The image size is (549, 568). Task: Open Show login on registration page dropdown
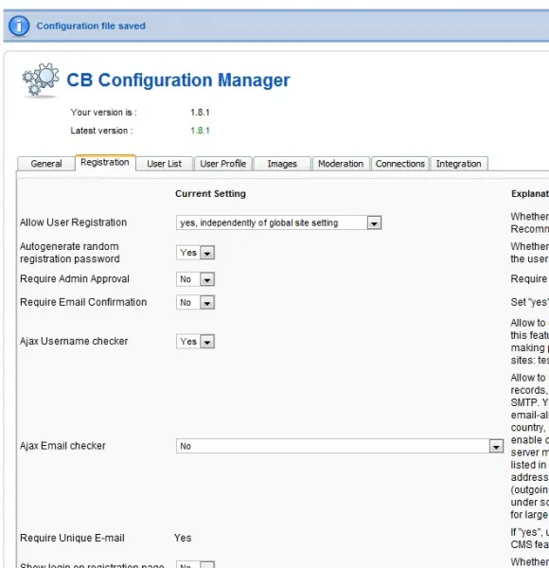click(x=195, y=565)
